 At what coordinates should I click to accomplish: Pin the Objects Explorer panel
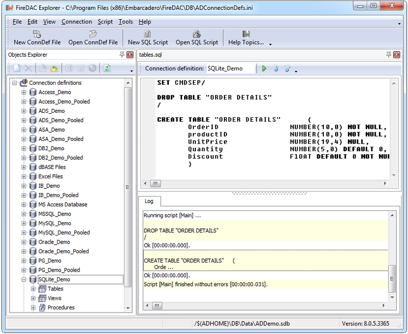click(122, 55)
